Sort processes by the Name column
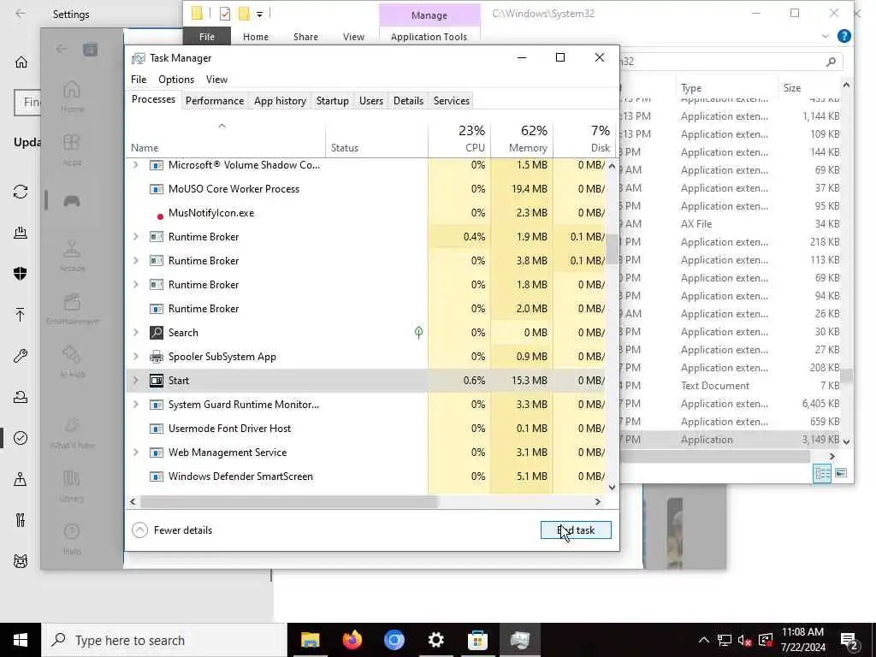876x657 pixels. [x=226, y=140]
